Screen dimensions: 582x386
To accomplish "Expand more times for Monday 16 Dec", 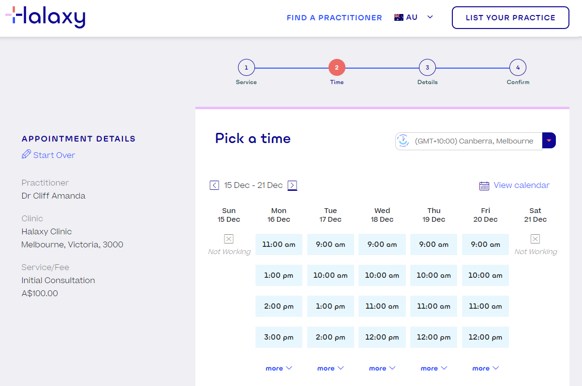I will click(x=279, y=368).
